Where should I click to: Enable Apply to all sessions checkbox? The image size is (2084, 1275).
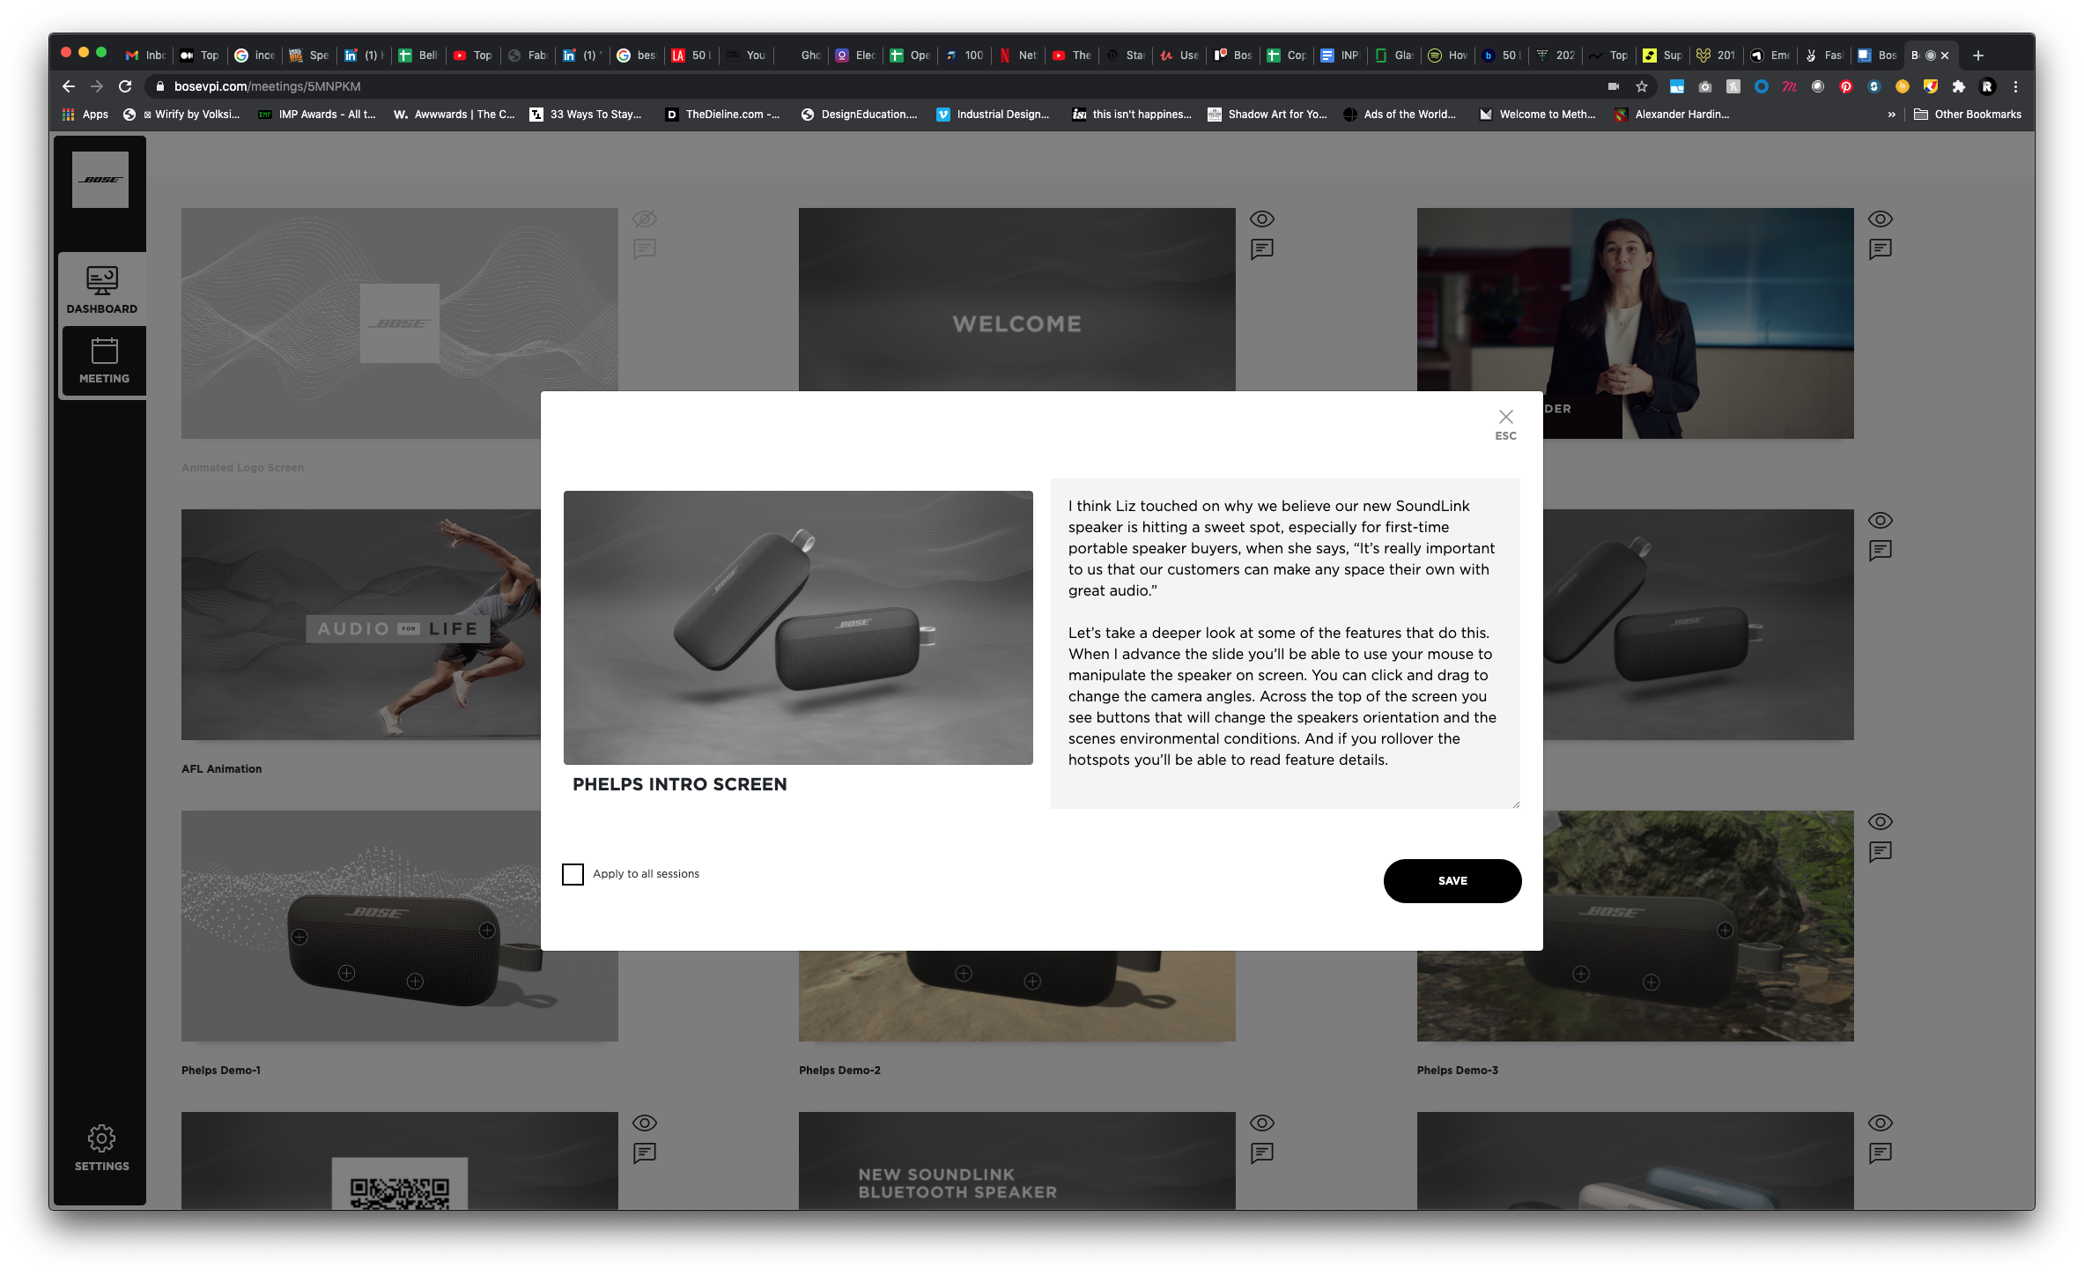click(x=573, y=874)
